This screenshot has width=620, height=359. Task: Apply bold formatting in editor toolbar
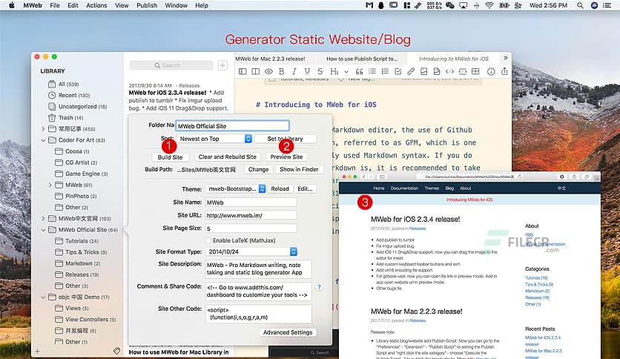point(282,71)
